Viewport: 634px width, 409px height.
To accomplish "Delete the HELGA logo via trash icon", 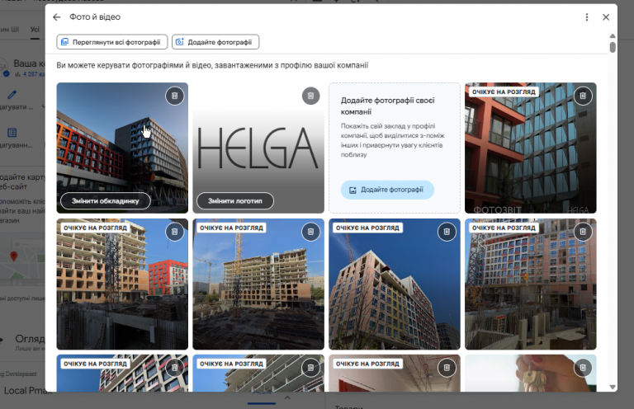I will click(311, 96).
